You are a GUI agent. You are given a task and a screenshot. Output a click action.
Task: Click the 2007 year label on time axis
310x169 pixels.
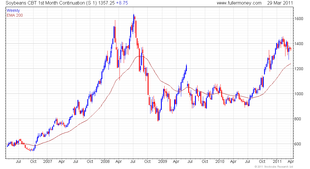click(x=47, y=161)
